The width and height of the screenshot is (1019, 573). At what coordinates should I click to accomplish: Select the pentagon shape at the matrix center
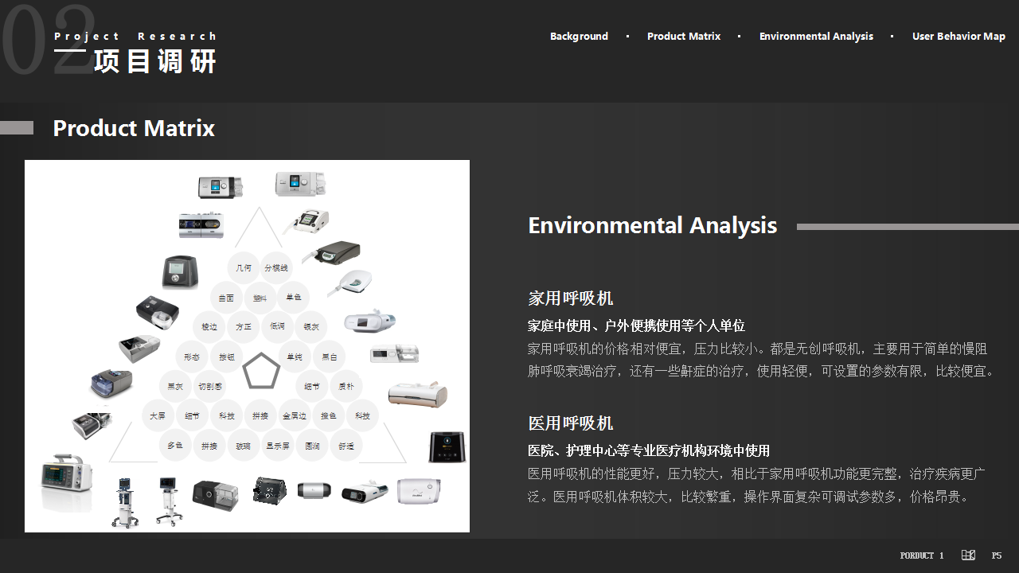click(x=262, y=369)
